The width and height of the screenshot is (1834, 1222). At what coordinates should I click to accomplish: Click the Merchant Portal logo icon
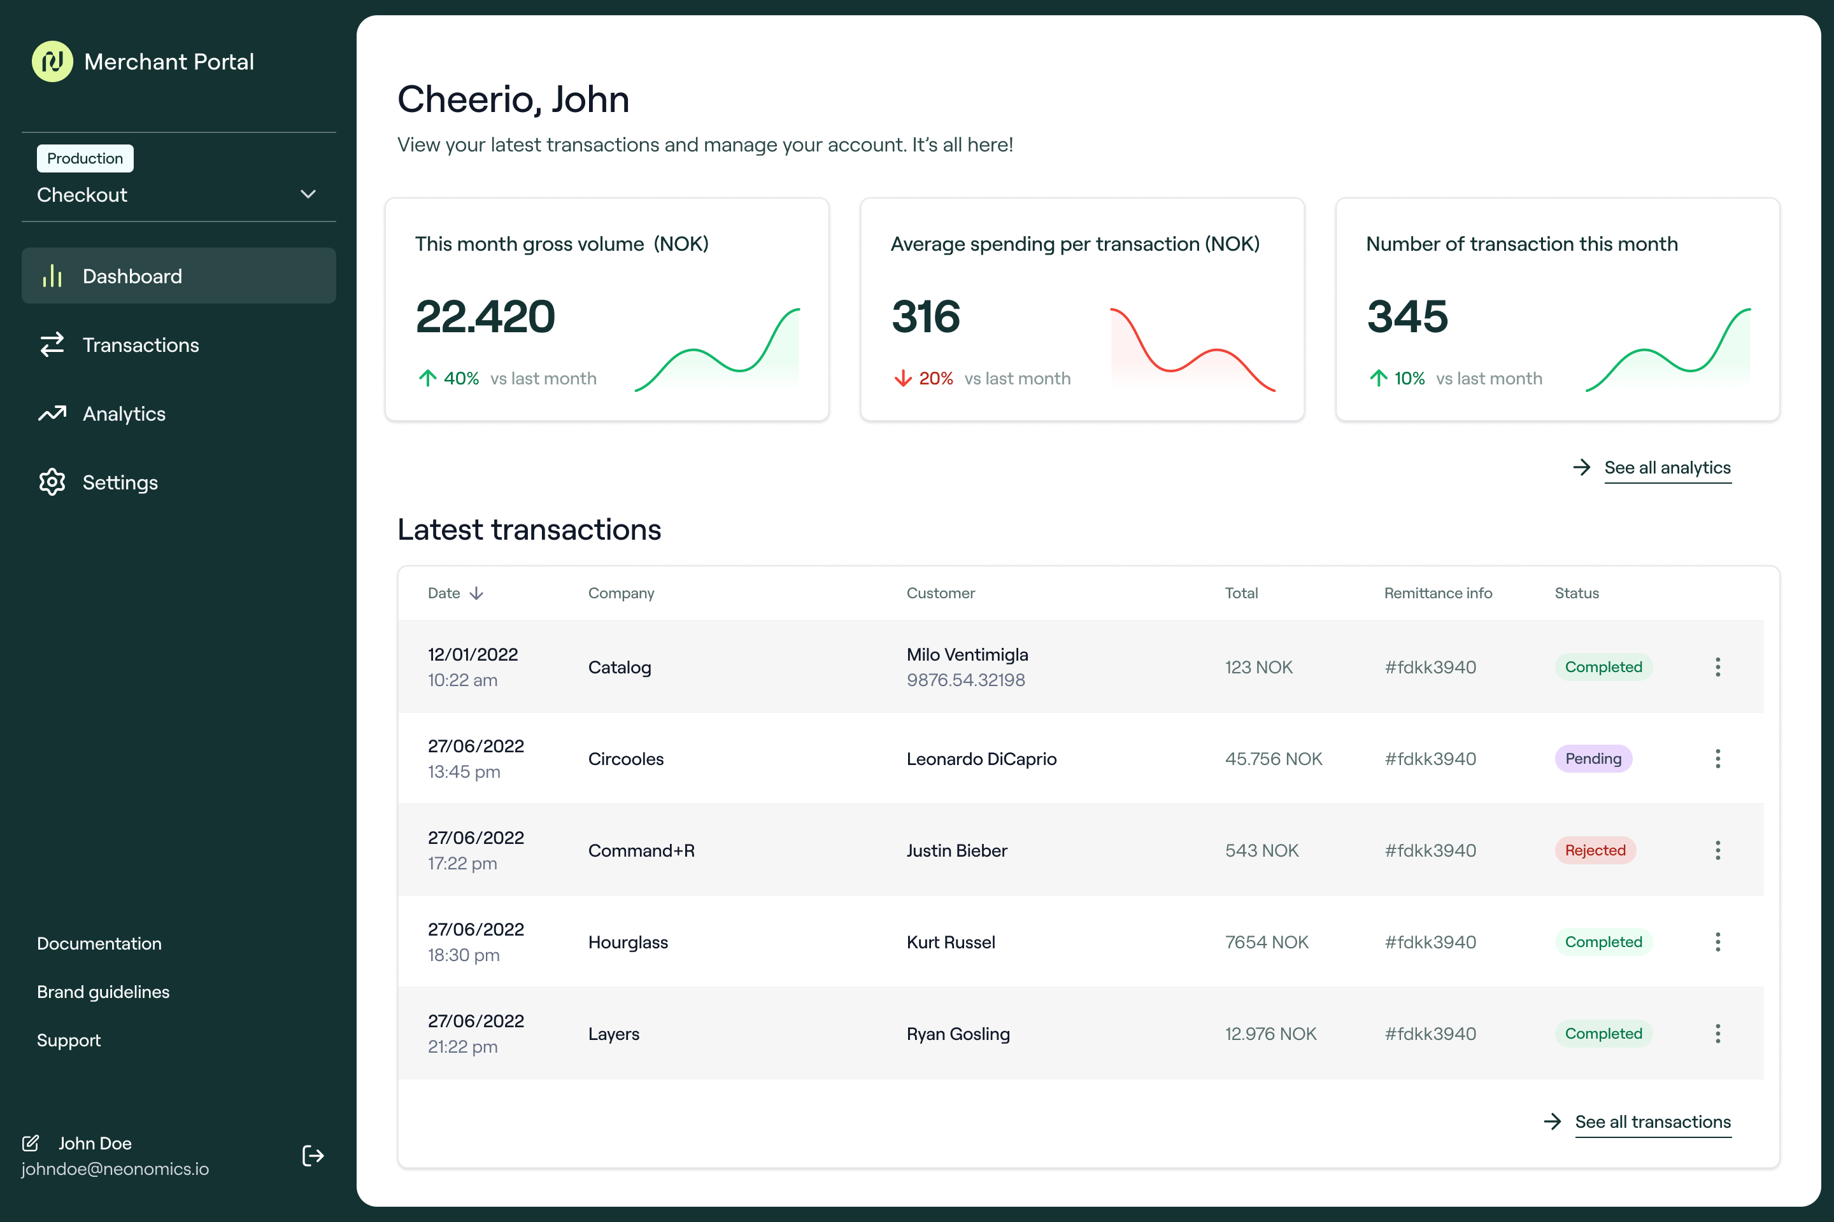pyautogui.click(x=52, y=62)
